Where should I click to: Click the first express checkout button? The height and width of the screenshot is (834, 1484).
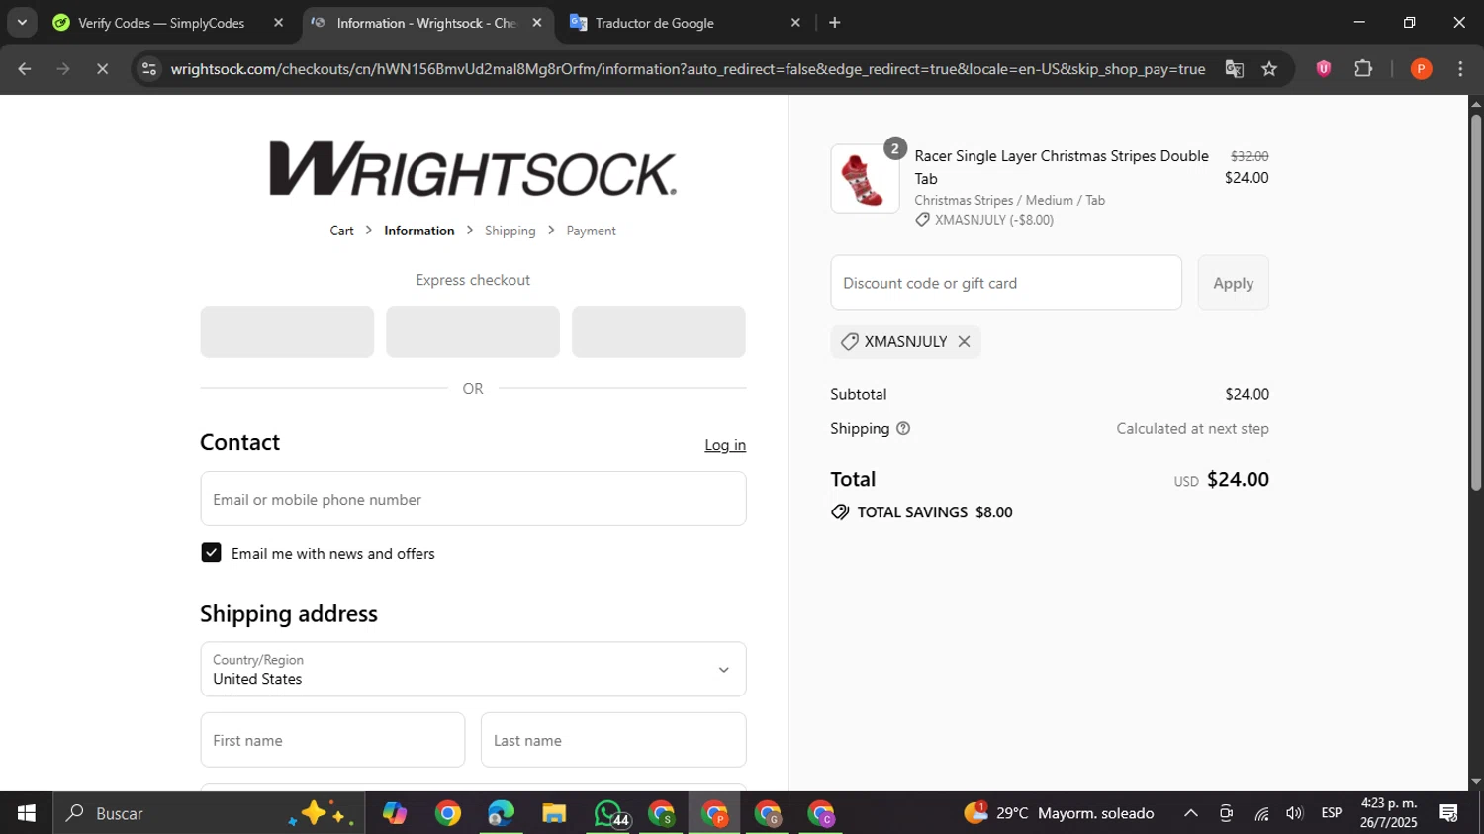[287, 331]
